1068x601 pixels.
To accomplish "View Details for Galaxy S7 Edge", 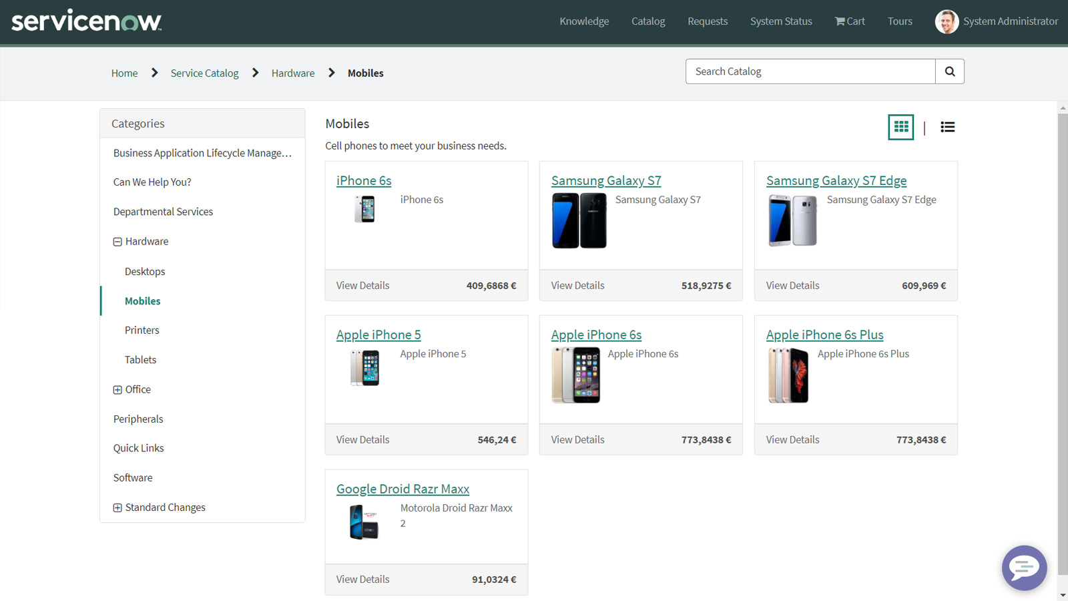I will click(792, 286).
